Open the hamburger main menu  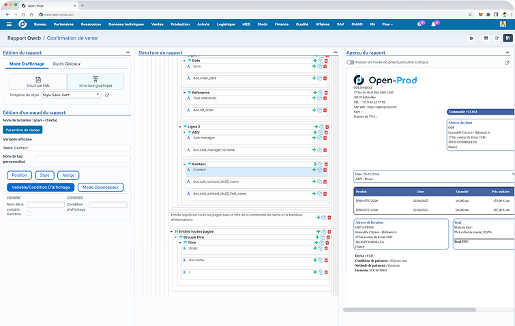point(9,25)
